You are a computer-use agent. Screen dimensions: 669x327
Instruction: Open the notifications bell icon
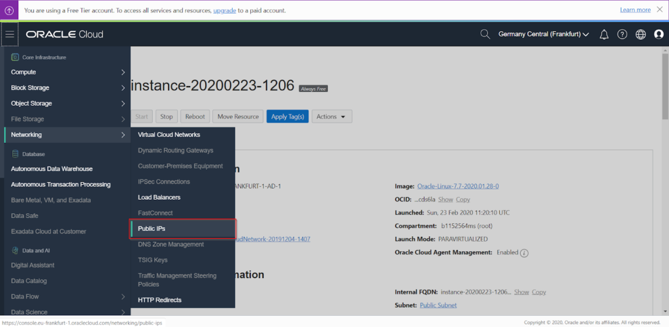coord(604,34)
